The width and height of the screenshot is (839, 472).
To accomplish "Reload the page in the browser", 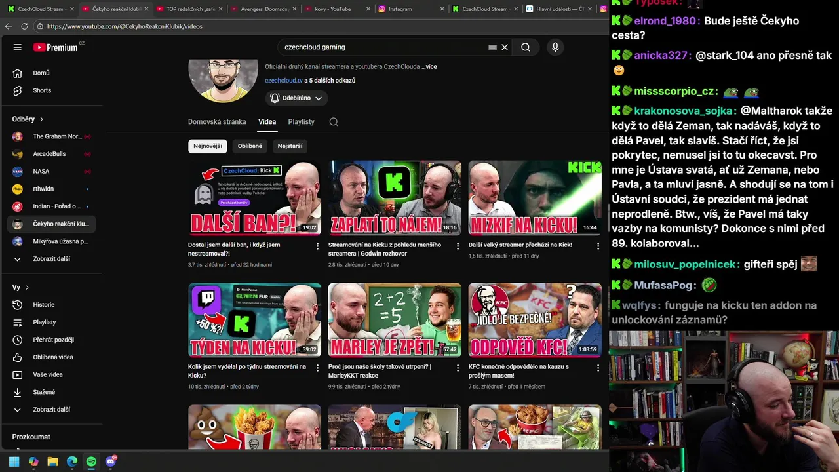I will point(24,26).
